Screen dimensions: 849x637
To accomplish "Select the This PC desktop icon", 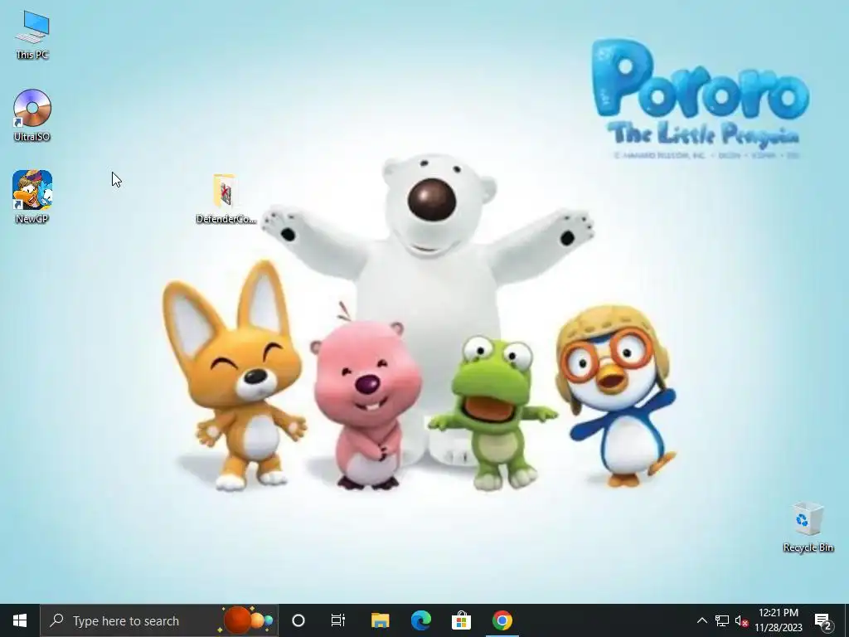I will pyautogui.click(x=32, y=35).
